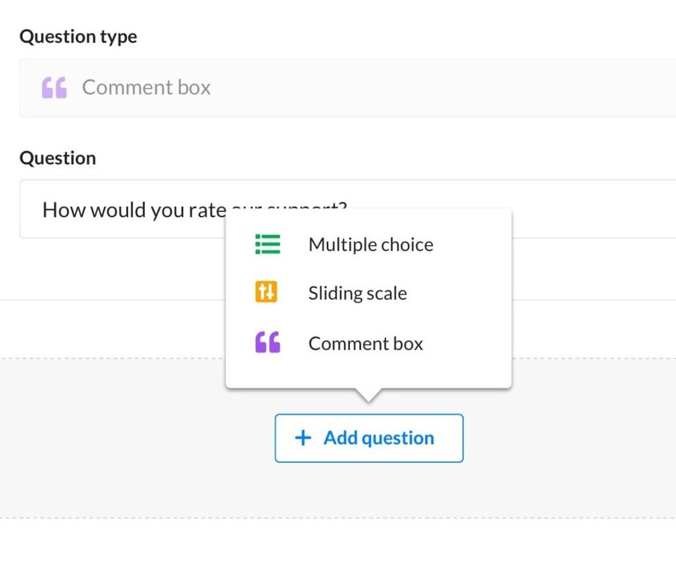676x585 pixels.
Task: Click the green Multiple choice list icon
Action: click(267, 244)
